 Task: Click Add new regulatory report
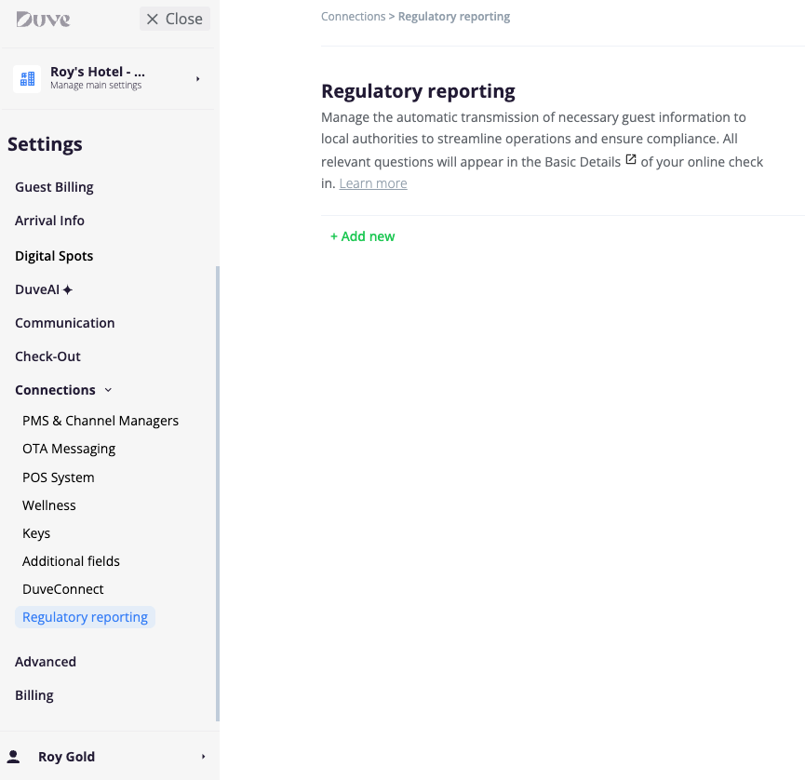pyautogui.click(x=362, y=236)
